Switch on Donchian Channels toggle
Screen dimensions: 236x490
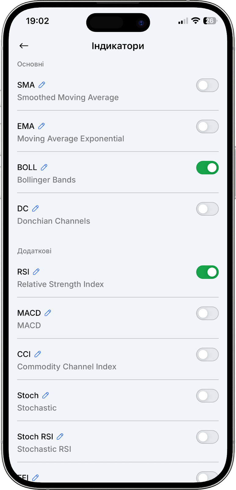(207, 209)
